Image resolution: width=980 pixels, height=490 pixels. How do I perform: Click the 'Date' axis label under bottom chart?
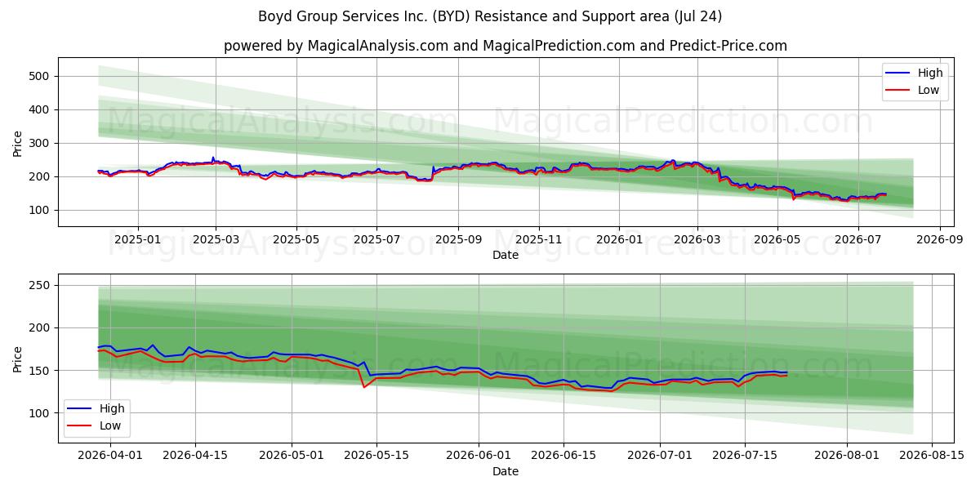pos(506,472)
